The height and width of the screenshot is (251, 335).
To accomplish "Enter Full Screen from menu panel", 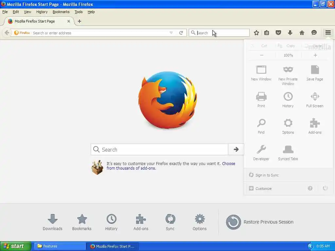I will pyautogui.click(x=315, y=100).
